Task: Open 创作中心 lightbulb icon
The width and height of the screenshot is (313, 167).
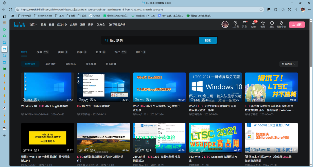Action: 281,24
